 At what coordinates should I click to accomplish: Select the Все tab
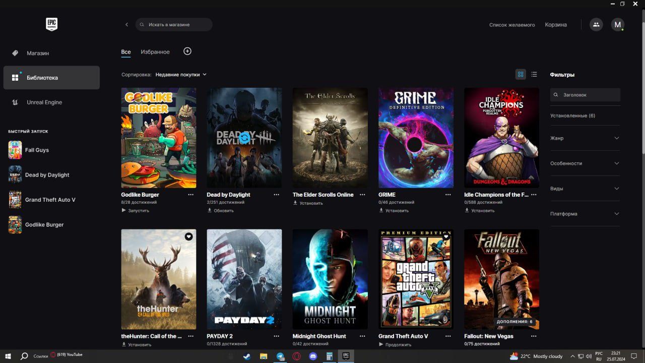tap(126, 52)
